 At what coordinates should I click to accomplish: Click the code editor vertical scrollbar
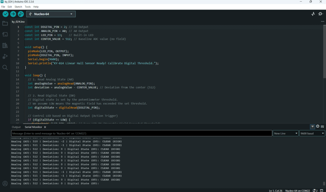(x=324, y=51)
